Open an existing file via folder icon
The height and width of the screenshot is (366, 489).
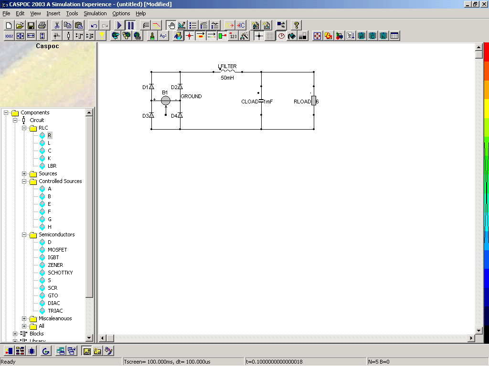pos(20,25)
